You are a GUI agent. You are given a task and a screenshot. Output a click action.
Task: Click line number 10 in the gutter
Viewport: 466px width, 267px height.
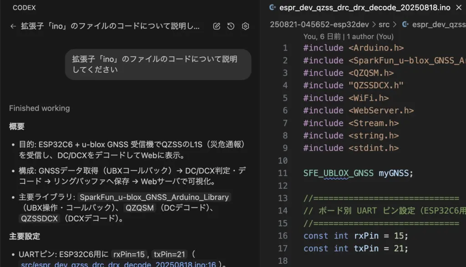click(283, 161)
